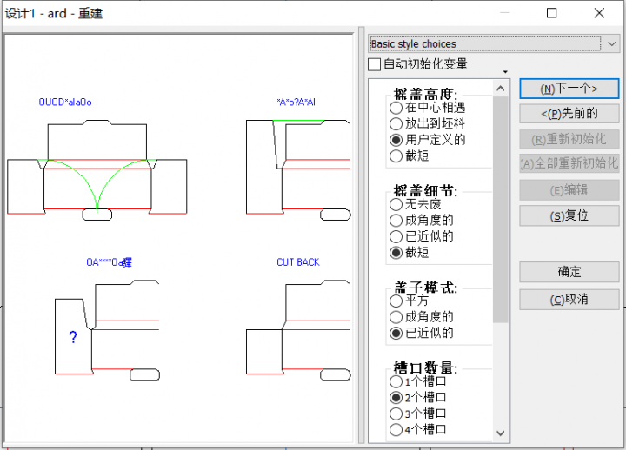Choose 平方 lid style option
626x450 pixels.
(x=396, y=301)
